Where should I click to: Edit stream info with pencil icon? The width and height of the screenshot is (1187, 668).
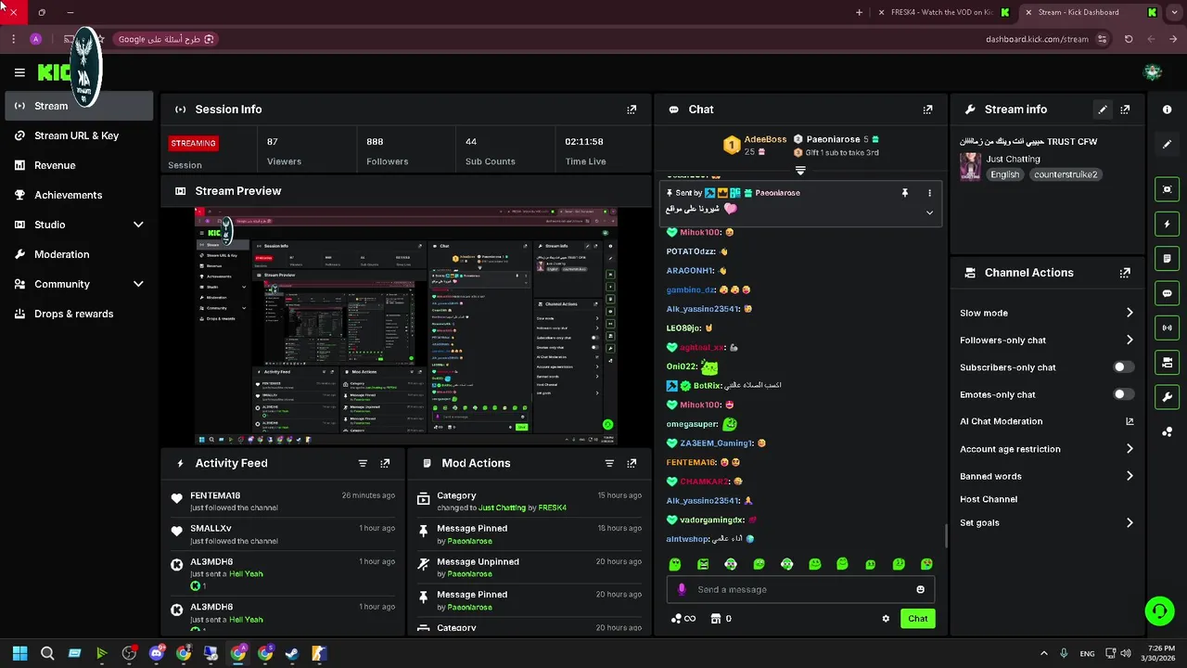(1103, 109)
